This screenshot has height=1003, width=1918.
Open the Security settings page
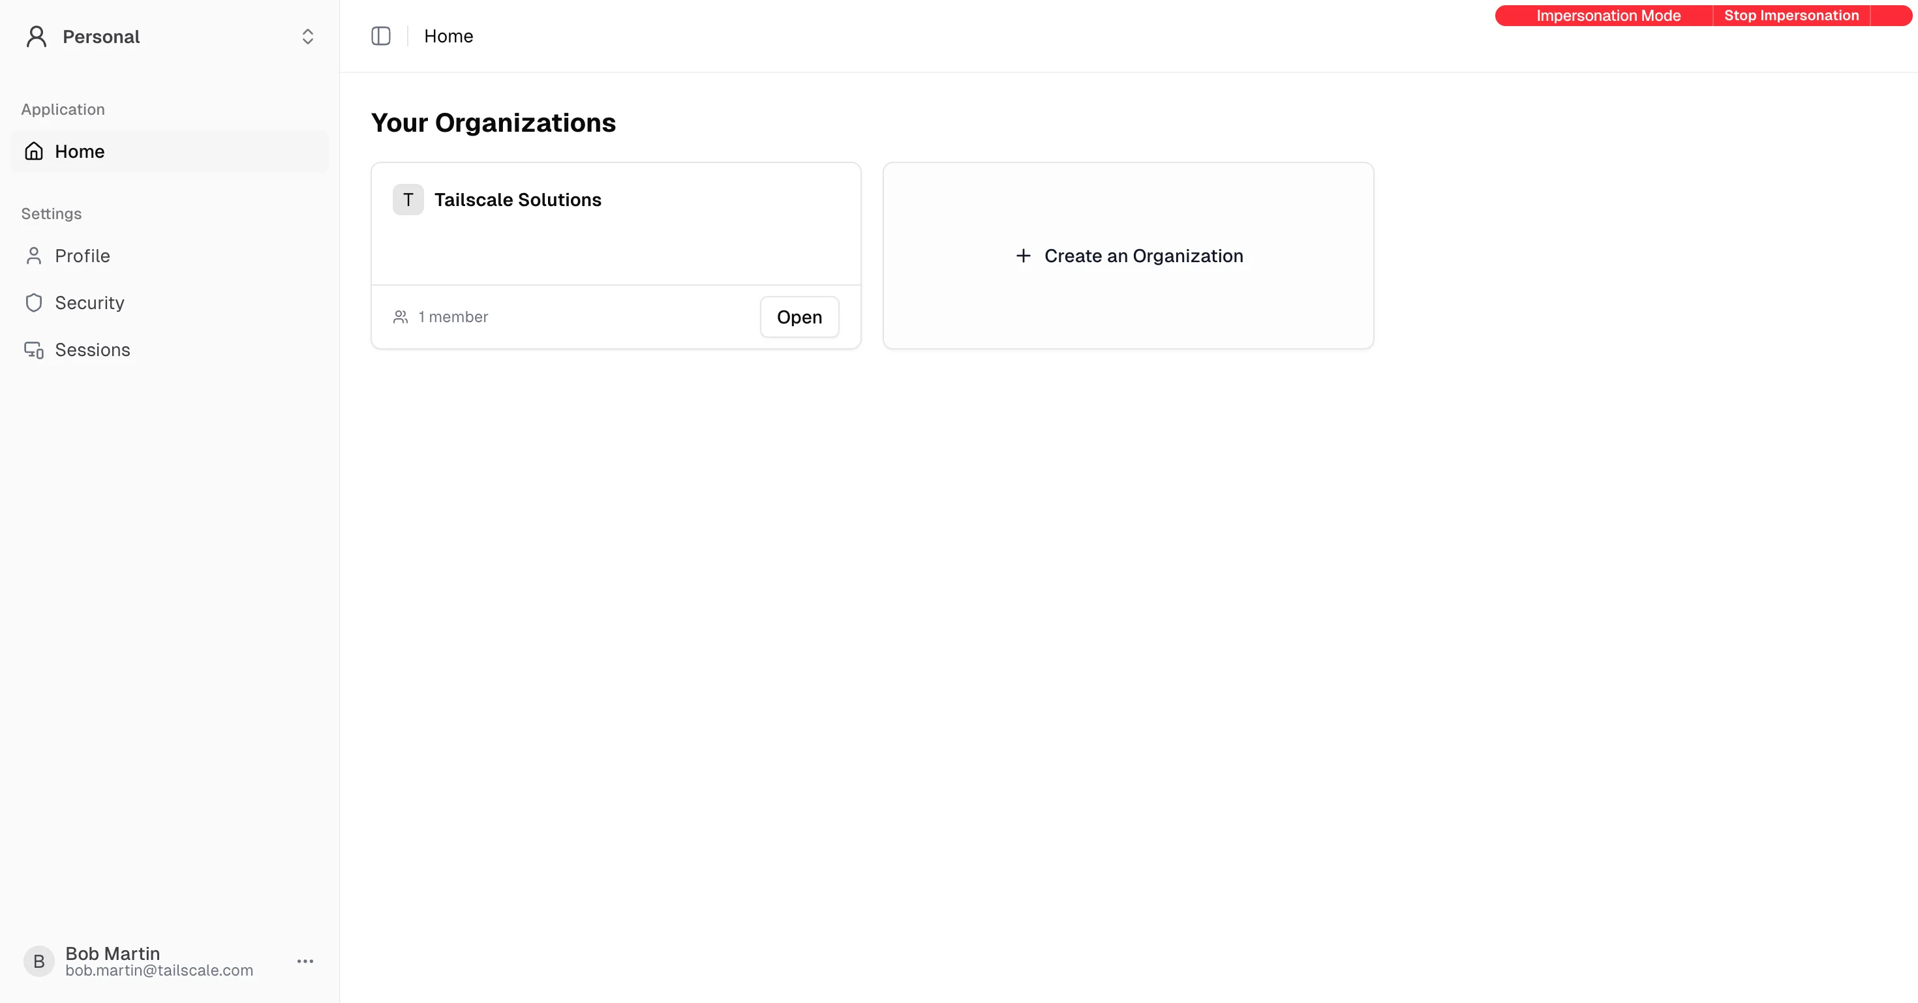tap(170, 303)
